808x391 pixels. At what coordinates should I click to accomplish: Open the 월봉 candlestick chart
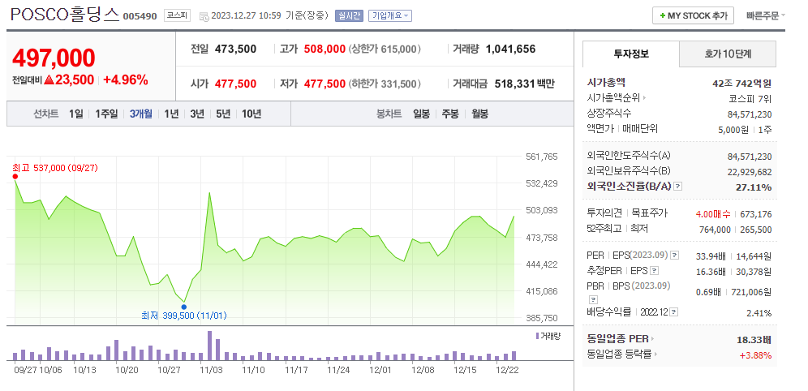(479, 114)
